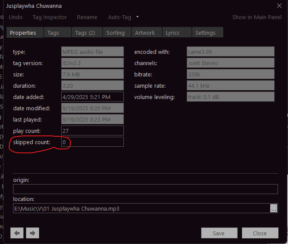Click the origin text field
Screen dimensions: 288x244
click(x=145, y=189)
